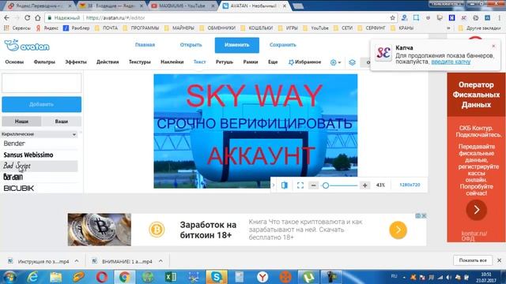
Task: Zoom in with the plus button
Action: [x=364, y=185]
